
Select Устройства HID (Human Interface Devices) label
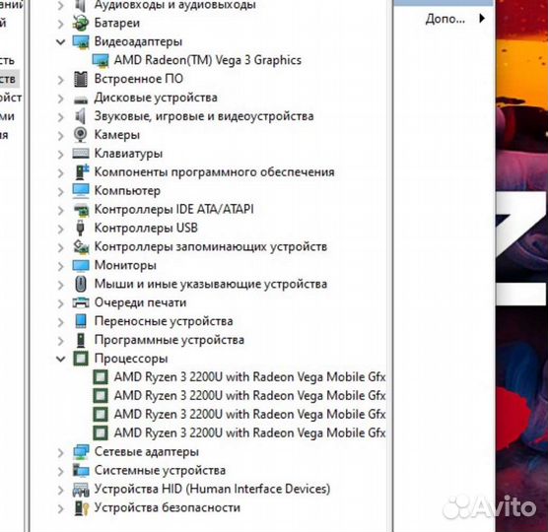[x=212, y=489]
